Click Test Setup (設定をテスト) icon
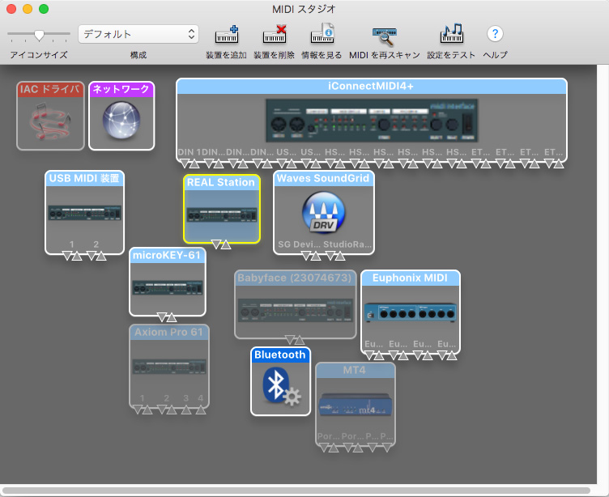Screen dimensions: 609x497 [x=452, y=34]
